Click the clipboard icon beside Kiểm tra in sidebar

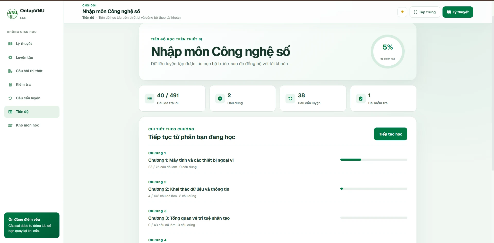click(x=10, y=85)
